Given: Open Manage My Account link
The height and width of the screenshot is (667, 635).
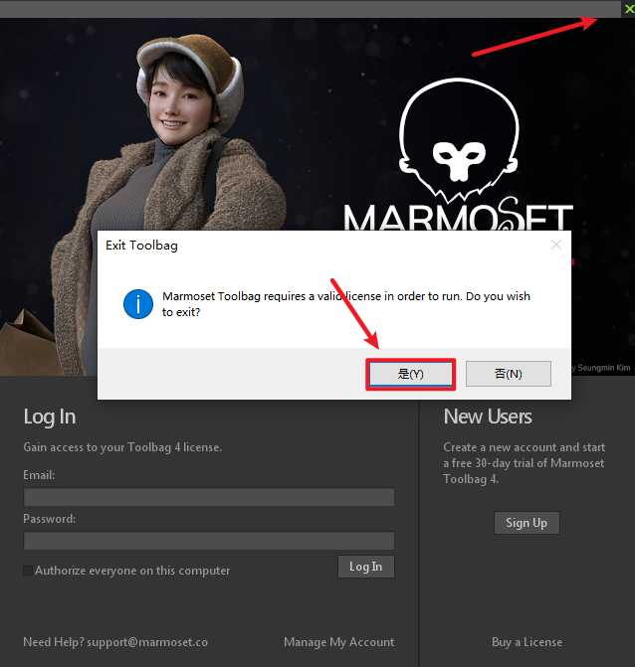Looking at the screenshot, I should point(338,642).
